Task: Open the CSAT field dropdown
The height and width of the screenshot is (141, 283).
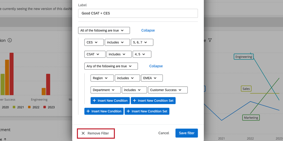Action: [x=95, y=54]
